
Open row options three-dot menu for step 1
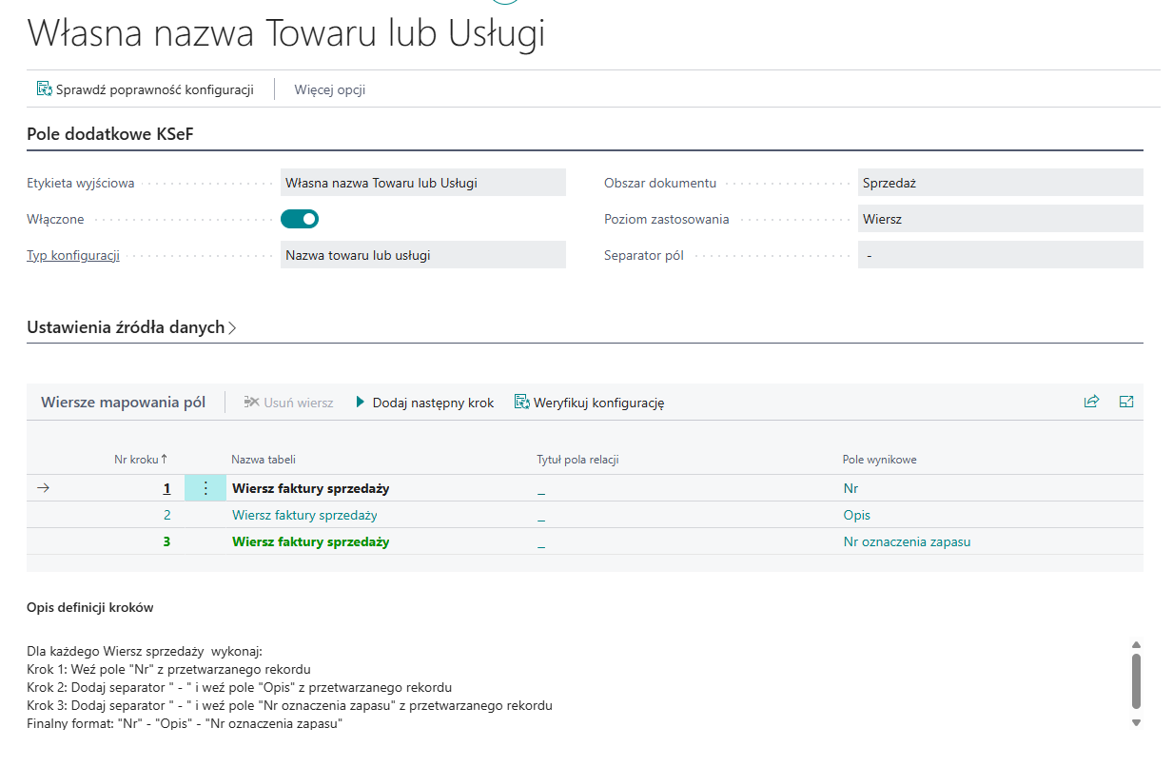point(205,488)
